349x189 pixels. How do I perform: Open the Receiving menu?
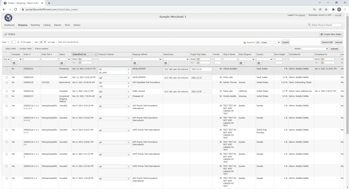pos(35,25)
